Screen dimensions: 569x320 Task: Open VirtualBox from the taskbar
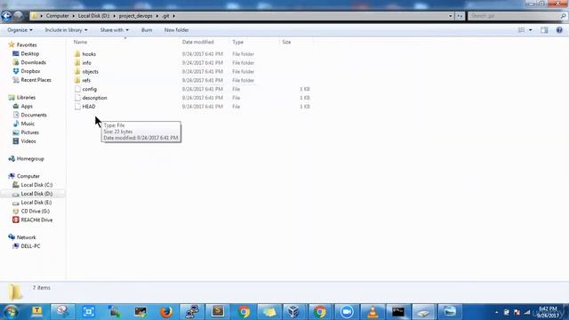[x=293, y=312]
